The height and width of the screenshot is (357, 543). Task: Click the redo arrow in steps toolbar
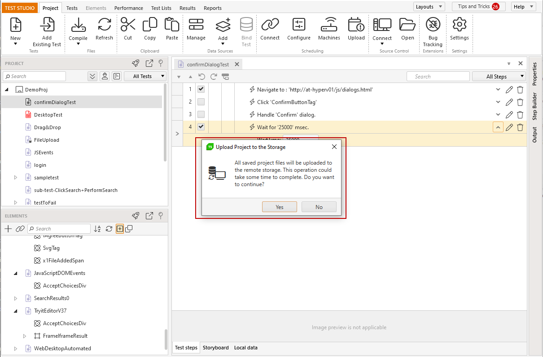click(214, 77)
